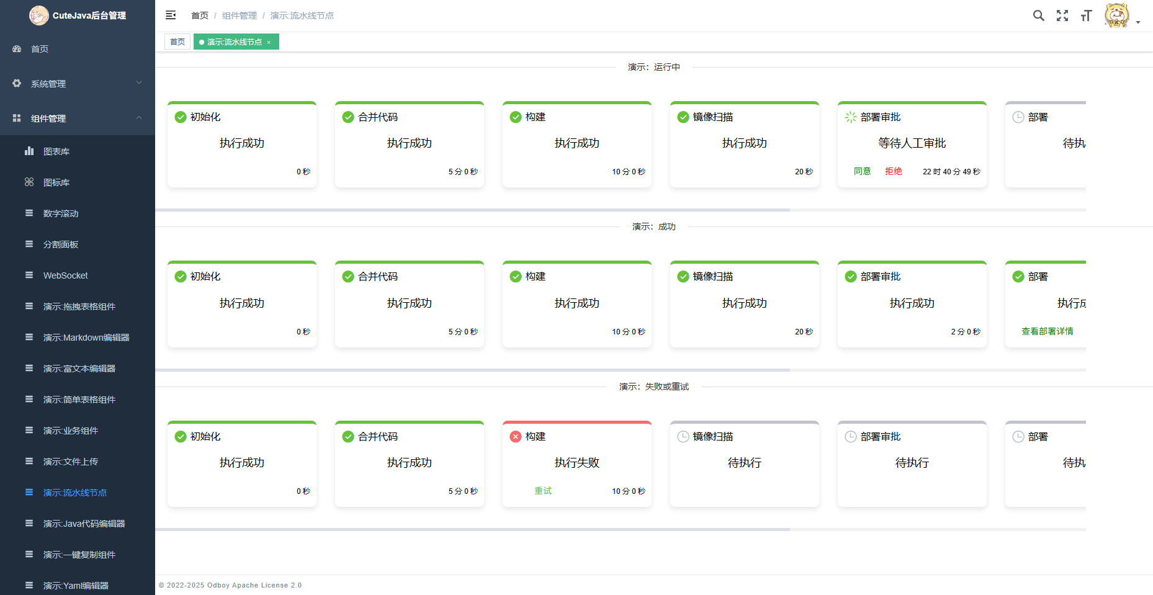Close the 演示:流水线节点 tab

pyautogui.click(x=269, y=42)
